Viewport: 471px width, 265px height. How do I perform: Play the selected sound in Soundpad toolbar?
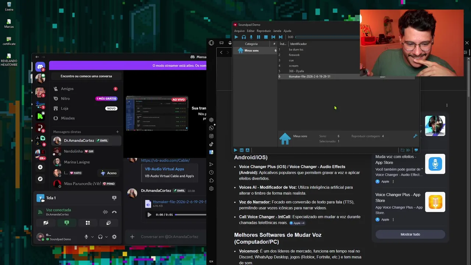236,37
